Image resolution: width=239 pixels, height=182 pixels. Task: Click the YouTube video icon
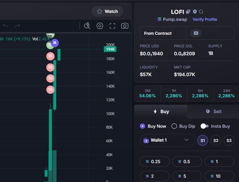(196, 33)
